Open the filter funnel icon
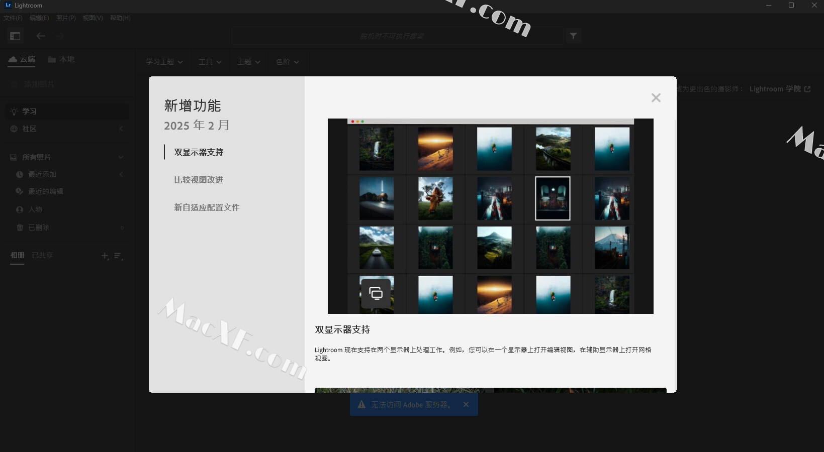The height and width of the screenshot is (452, 824). (x=573, y=36)
